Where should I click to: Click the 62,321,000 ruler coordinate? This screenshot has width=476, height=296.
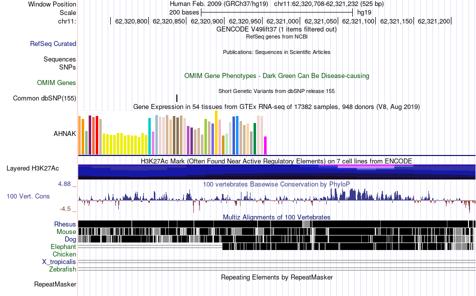tap(282, 21)
